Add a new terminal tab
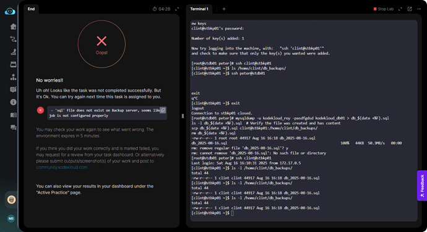This screenshot has width=427, height=232. pos(224,9)
